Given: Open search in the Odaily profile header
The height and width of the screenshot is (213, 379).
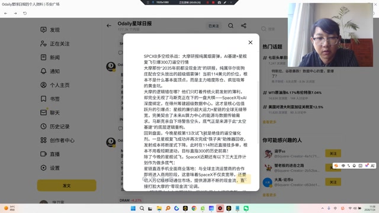Looking at the screenshot, I should pyautogui.click(x=230, y=25).
